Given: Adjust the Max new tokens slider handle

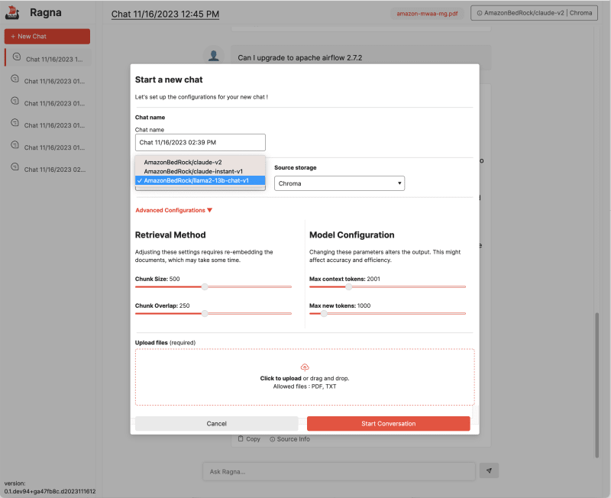Looking at the screenshot, I should point(324,313).
